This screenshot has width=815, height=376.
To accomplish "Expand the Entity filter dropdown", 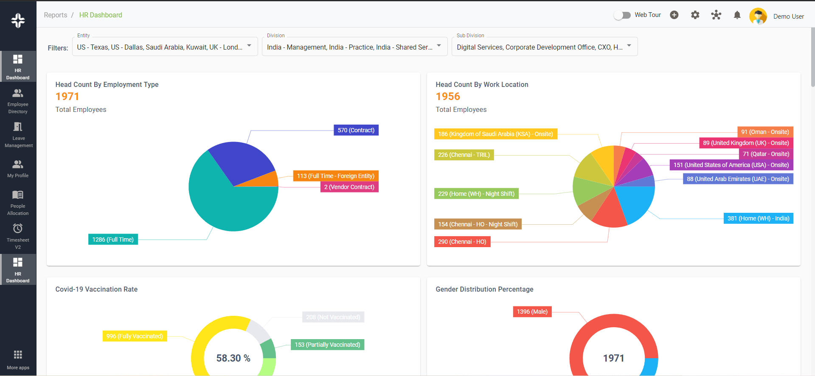I will 249,46.
